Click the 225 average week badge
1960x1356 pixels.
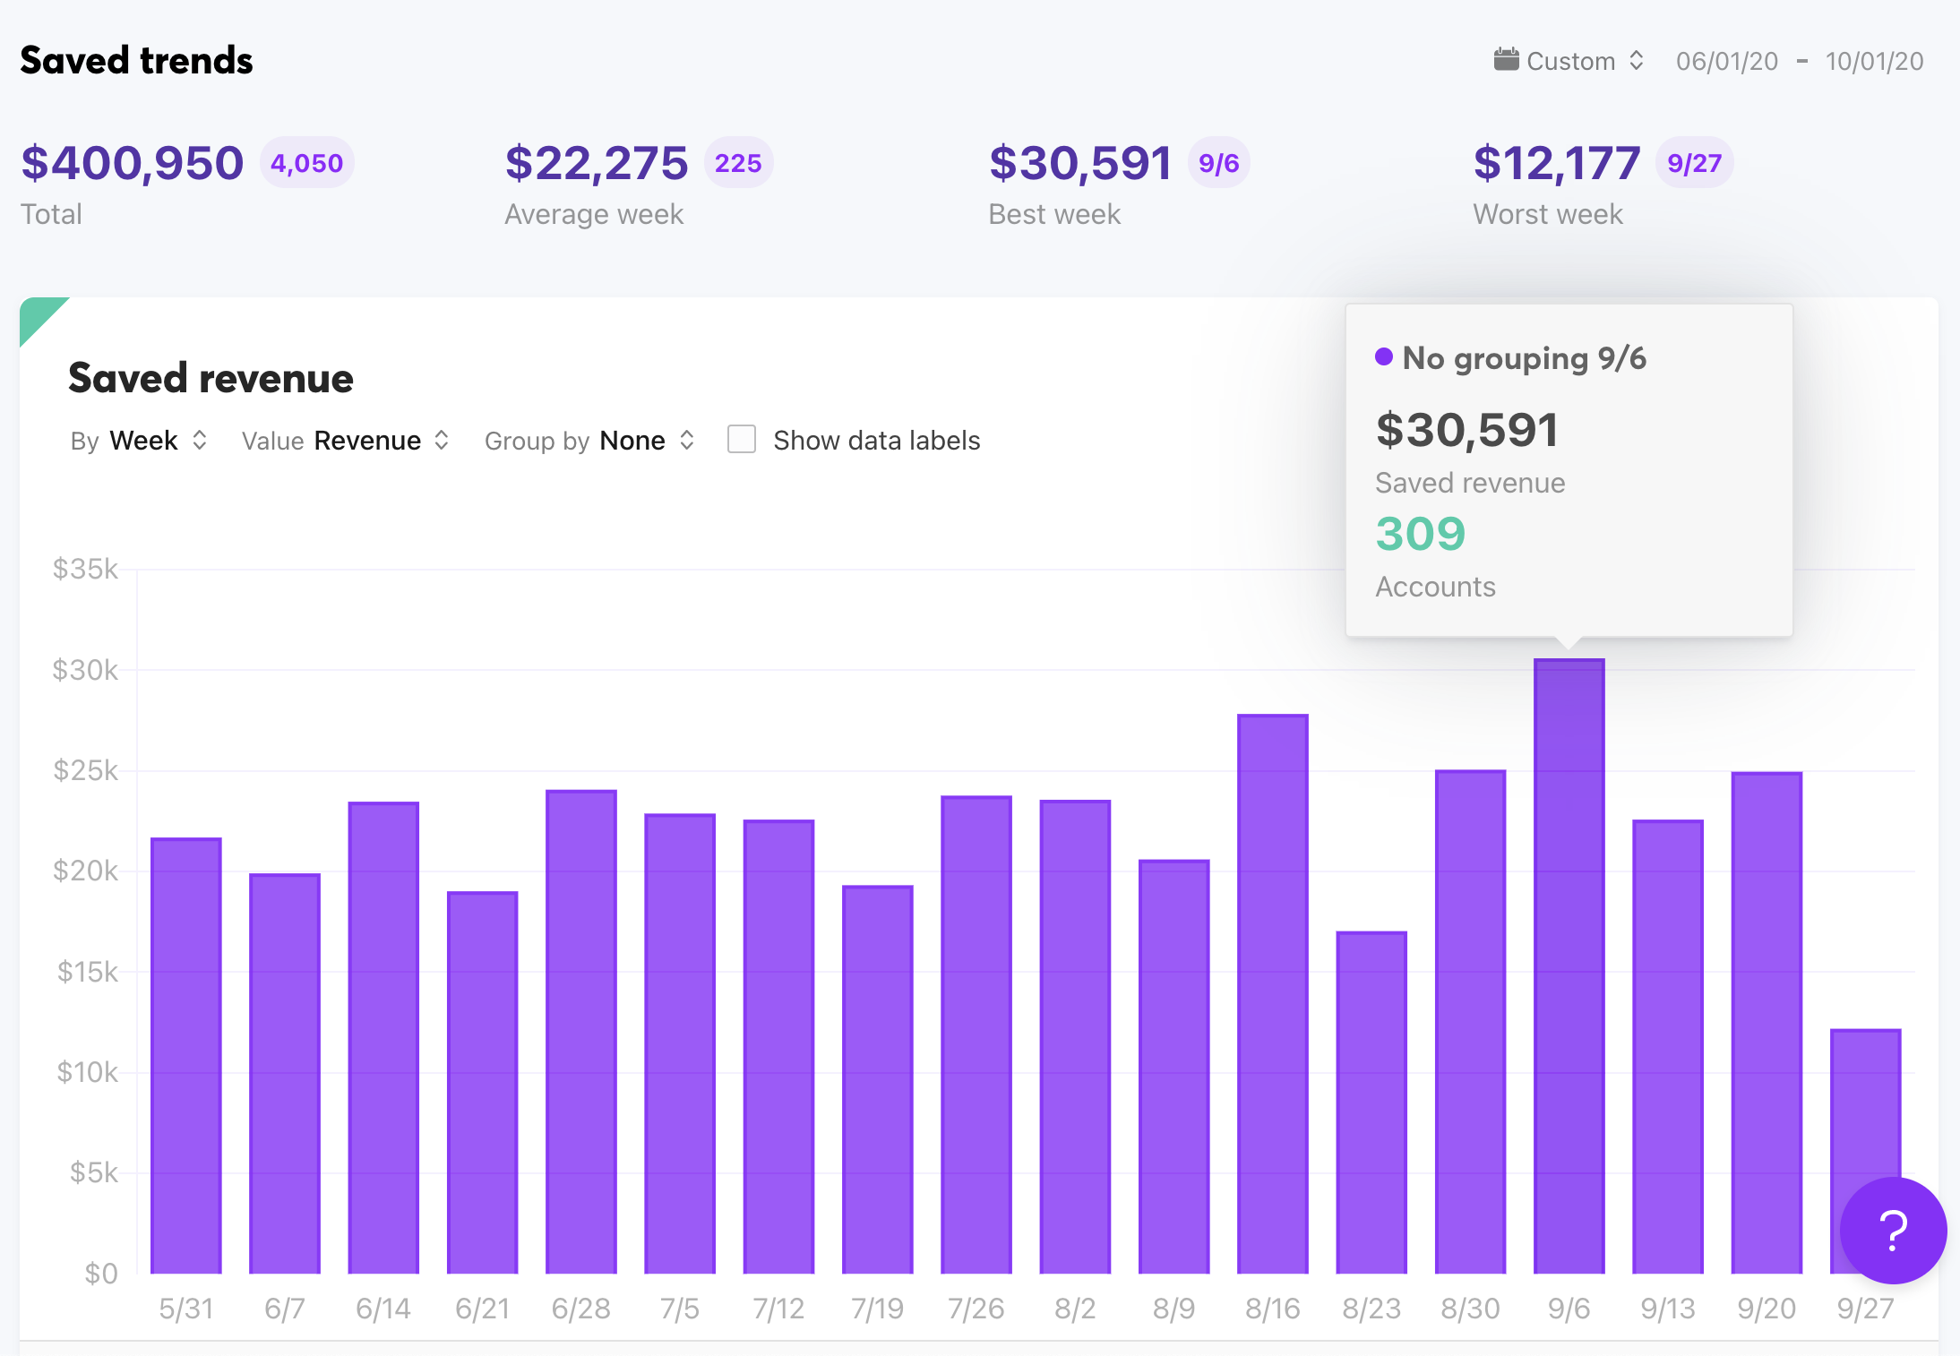(x=738, y=163)
